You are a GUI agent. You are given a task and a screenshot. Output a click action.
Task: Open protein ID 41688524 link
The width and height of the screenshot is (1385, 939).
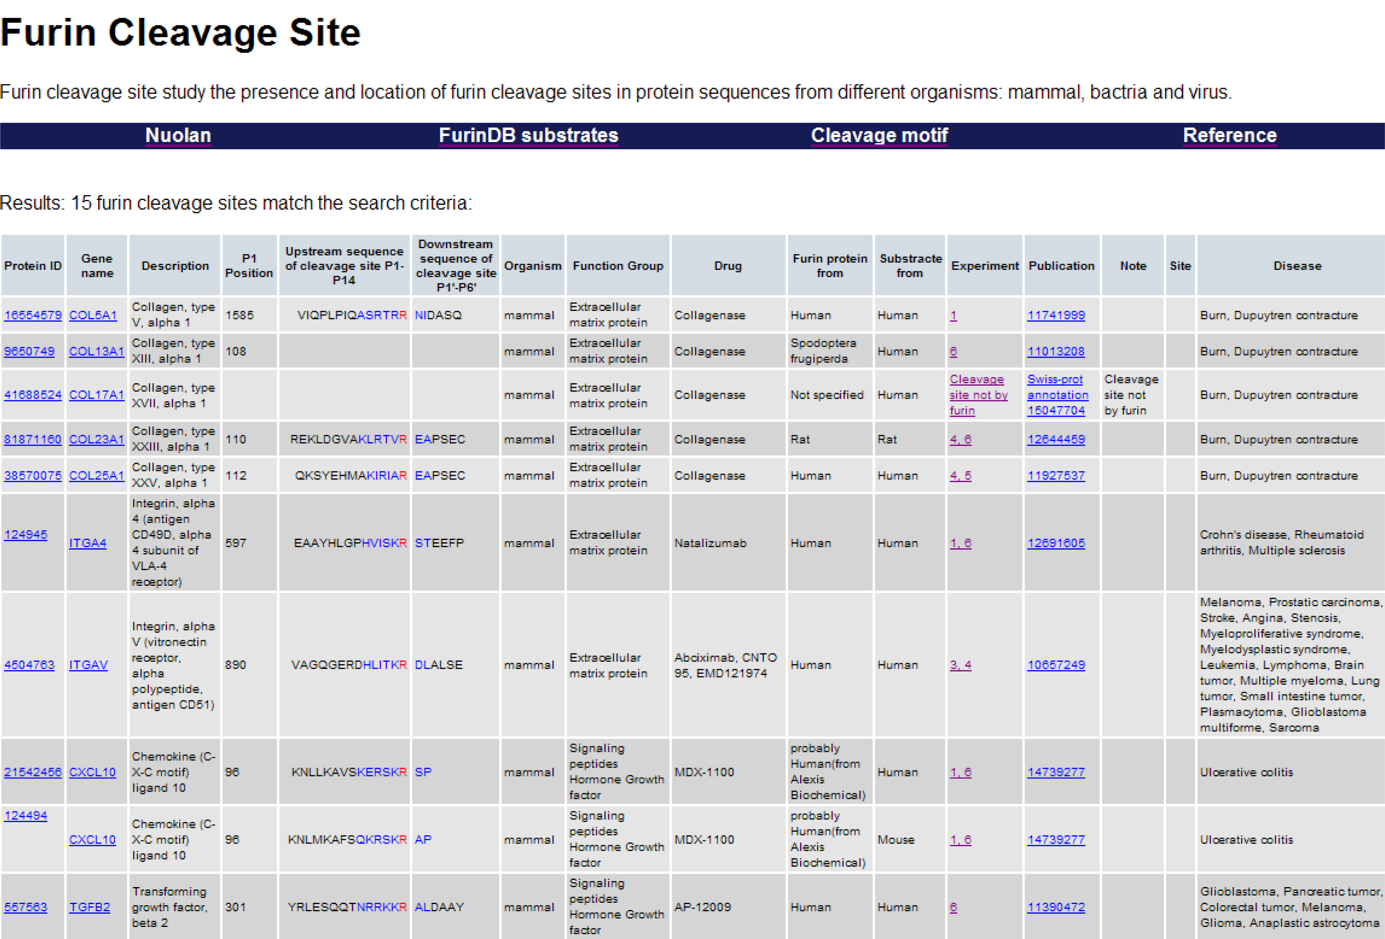click(x=33, y=395)
